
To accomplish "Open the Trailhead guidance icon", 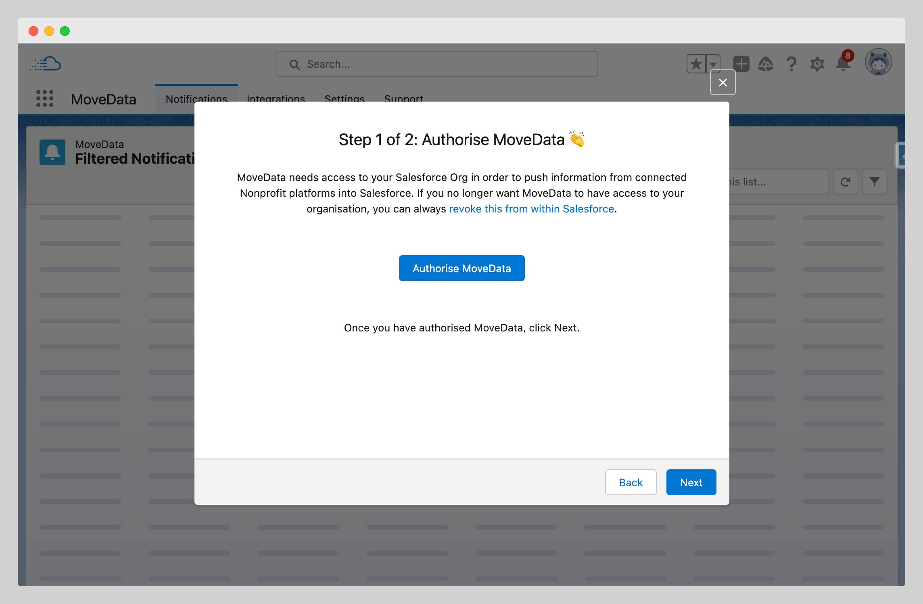I will (766, 64).
